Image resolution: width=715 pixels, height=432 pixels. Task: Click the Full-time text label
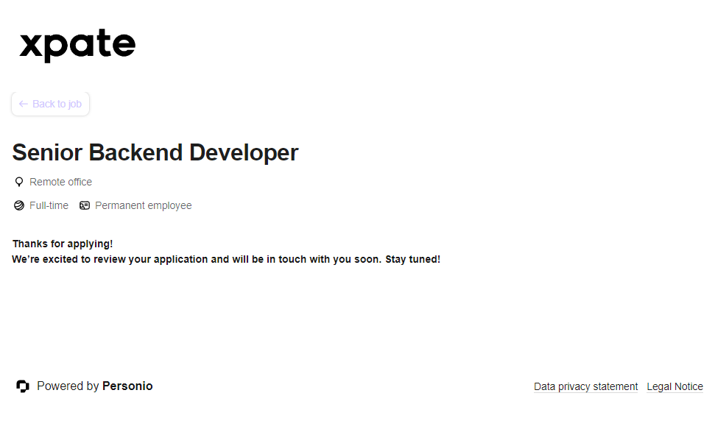click(x=49, y=205)
